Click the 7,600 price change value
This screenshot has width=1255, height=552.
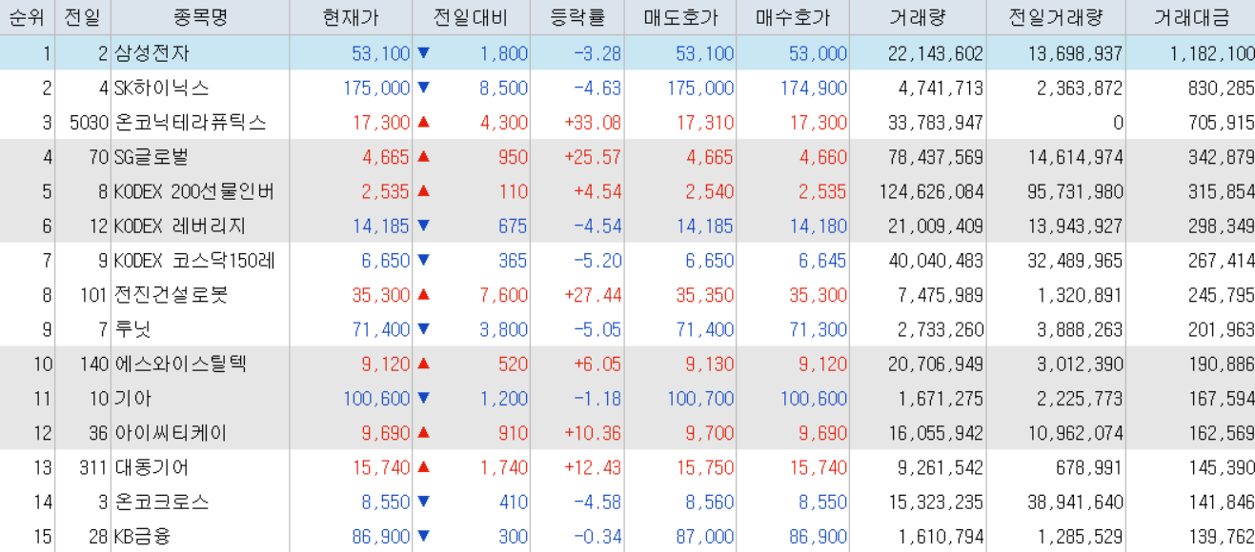pos(504,295)
